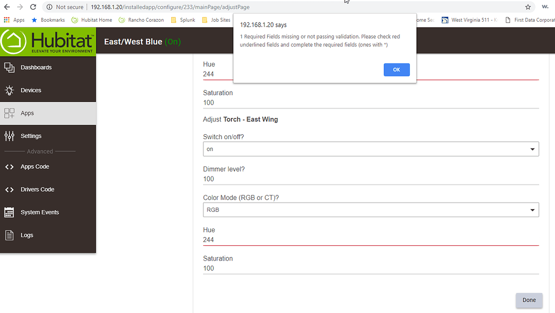Click the Torch East Wing Hue field
The image size is (555, 313).
[x=371, y=239]
